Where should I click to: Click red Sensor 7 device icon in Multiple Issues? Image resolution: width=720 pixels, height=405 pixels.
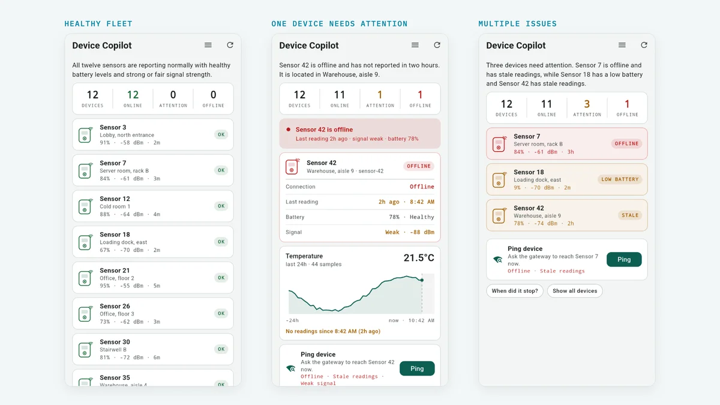[499, 144]
